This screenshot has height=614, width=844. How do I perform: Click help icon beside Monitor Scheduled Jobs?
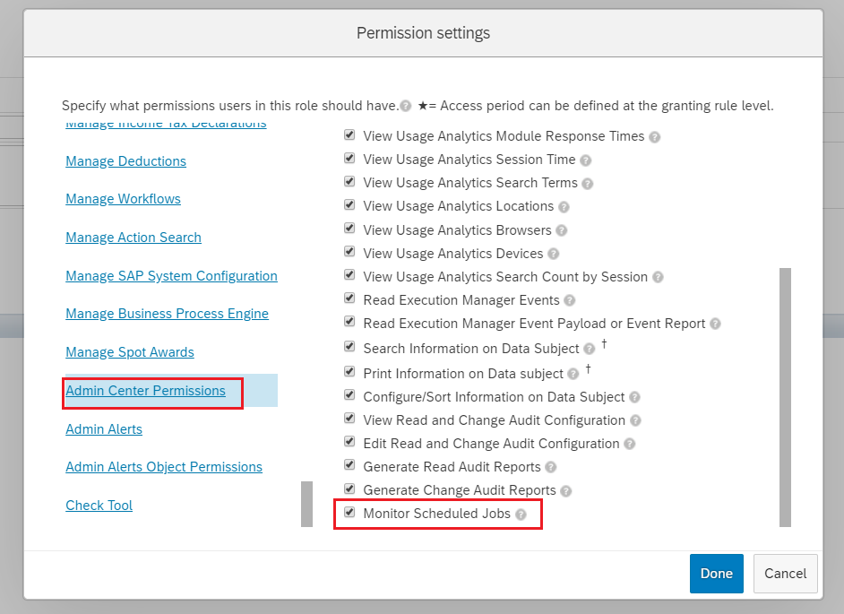click(x=521, y=515)
